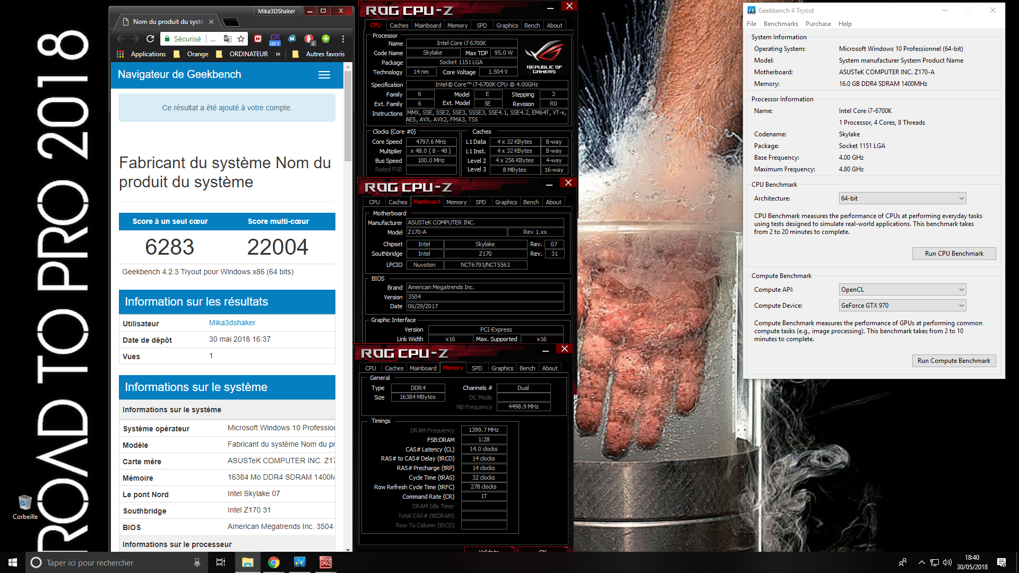Open the translate page icon in address bar
The width and height of the screenshot is (1019, 573).
pyautogui.click(x=228, y=39)
